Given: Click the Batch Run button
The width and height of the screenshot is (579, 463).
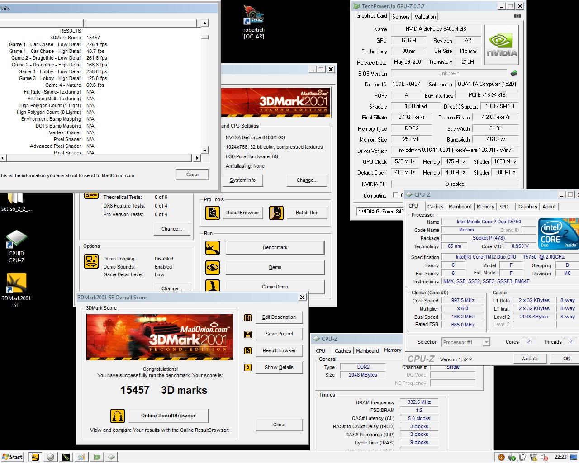Looking at the screenshot, I should coord(307,213).
